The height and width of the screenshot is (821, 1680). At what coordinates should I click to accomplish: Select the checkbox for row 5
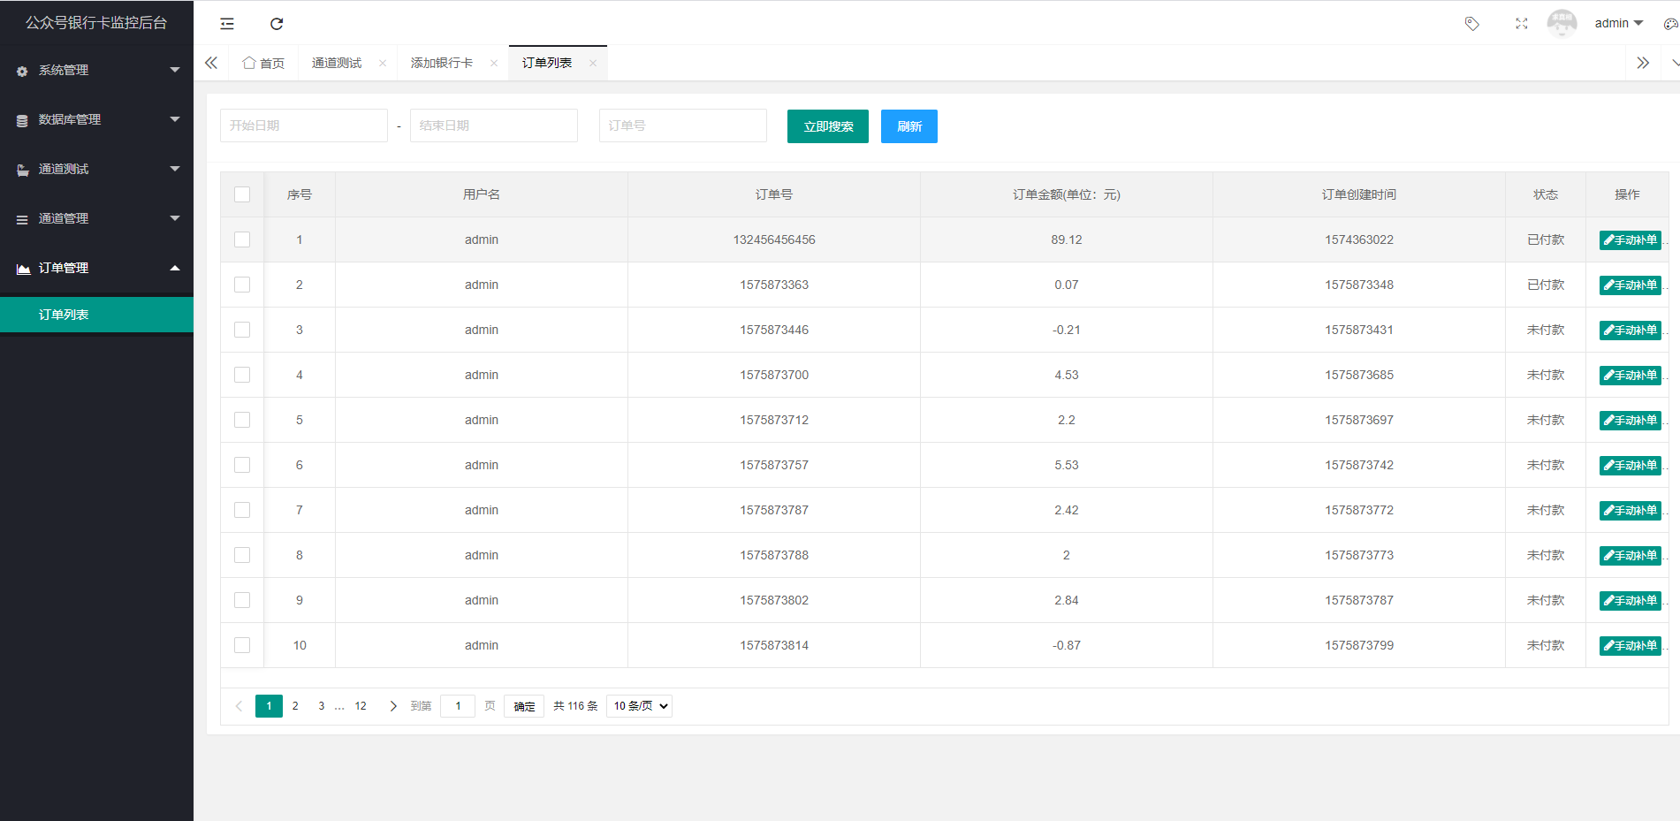click(242, 420)
